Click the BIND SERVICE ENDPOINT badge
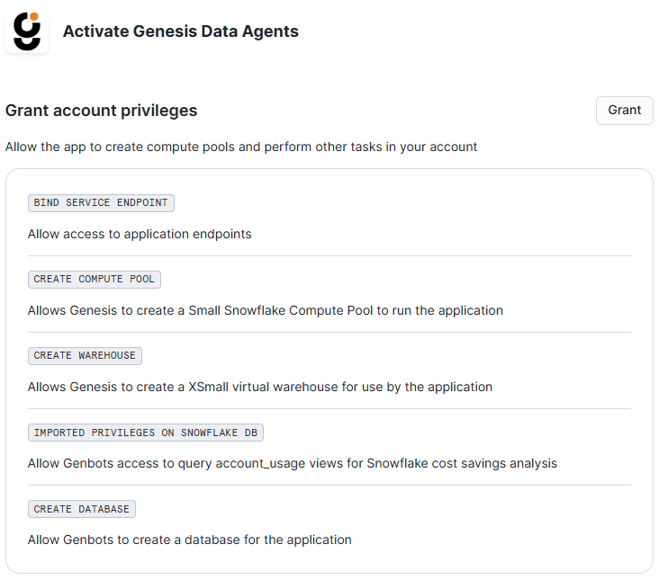The height and width of the screenshot is (580, 659). click(x=101, y=203)
